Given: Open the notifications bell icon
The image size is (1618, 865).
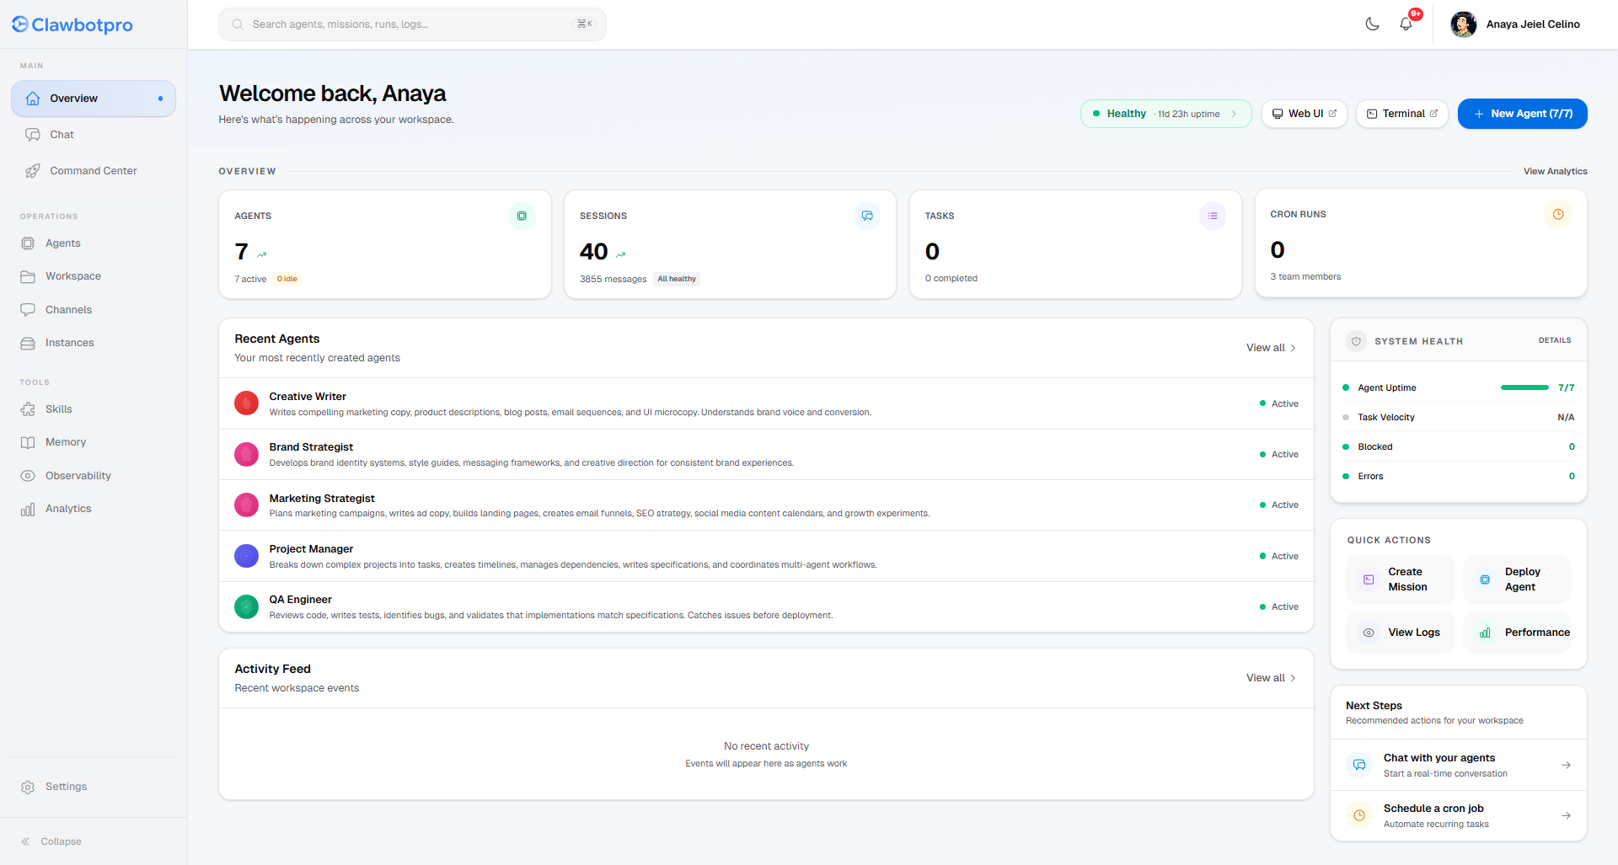Looking at the screenshot, I should [1406, 24].
